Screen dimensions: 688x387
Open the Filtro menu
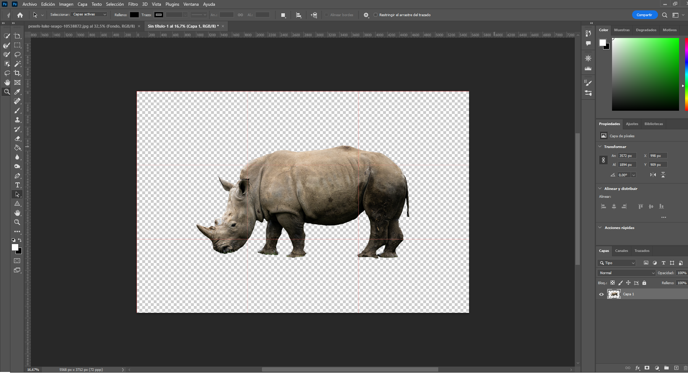(133, 4)
